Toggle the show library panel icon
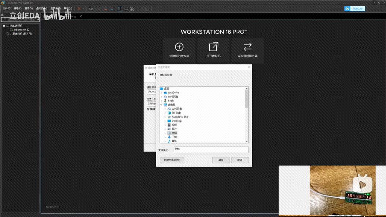The width and height of the screenshot is (386, 217). click(120, 8)
